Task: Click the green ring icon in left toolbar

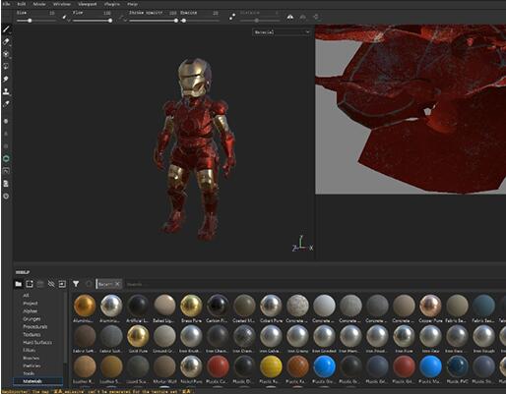Action: (x=6, y=158)
